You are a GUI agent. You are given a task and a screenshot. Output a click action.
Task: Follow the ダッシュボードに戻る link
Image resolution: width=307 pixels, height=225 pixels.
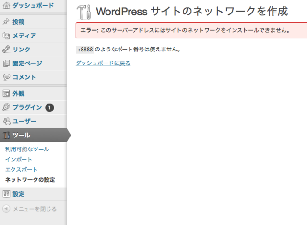pos(103,63)
